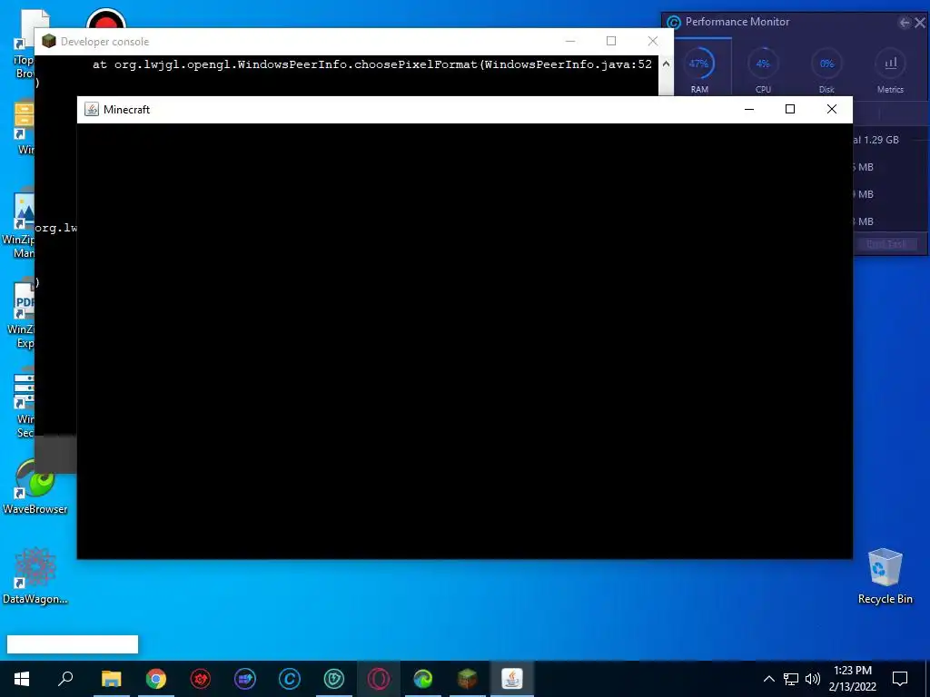This screenshot has width=930, height=697.
Task: Open taskbar Search
Action: coord(65,679)
